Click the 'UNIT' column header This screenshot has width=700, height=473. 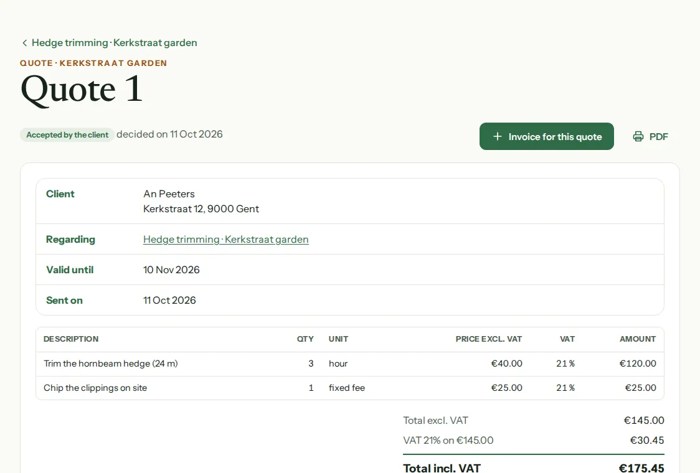pos(338,339)
